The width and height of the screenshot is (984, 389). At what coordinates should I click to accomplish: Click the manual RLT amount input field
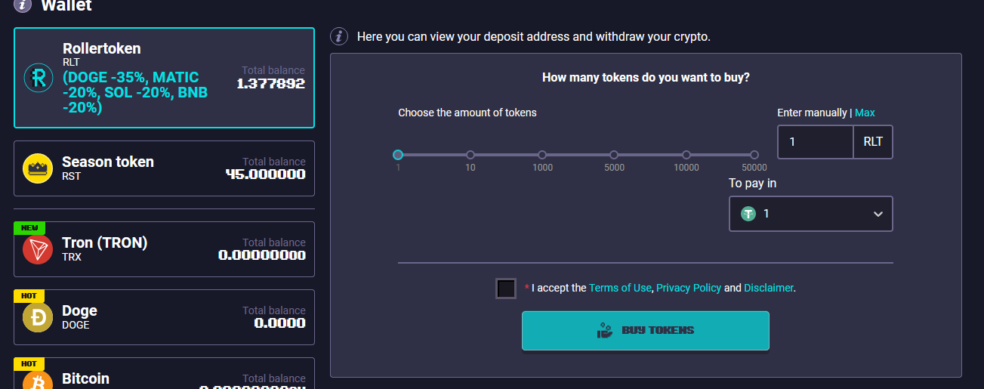tap(816, 142)
